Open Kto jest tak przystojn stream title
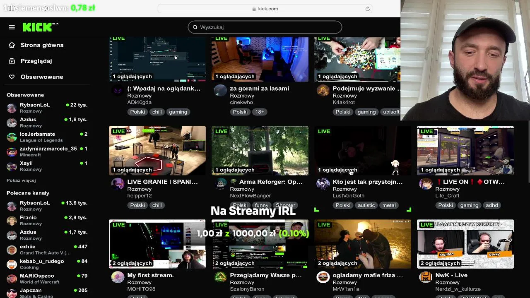The width and height of the screenshot is (530, 298). [368, 182]
